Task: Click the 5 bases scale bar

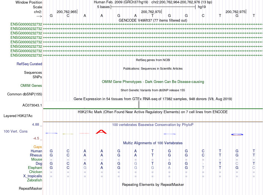Action: (153, 7)
